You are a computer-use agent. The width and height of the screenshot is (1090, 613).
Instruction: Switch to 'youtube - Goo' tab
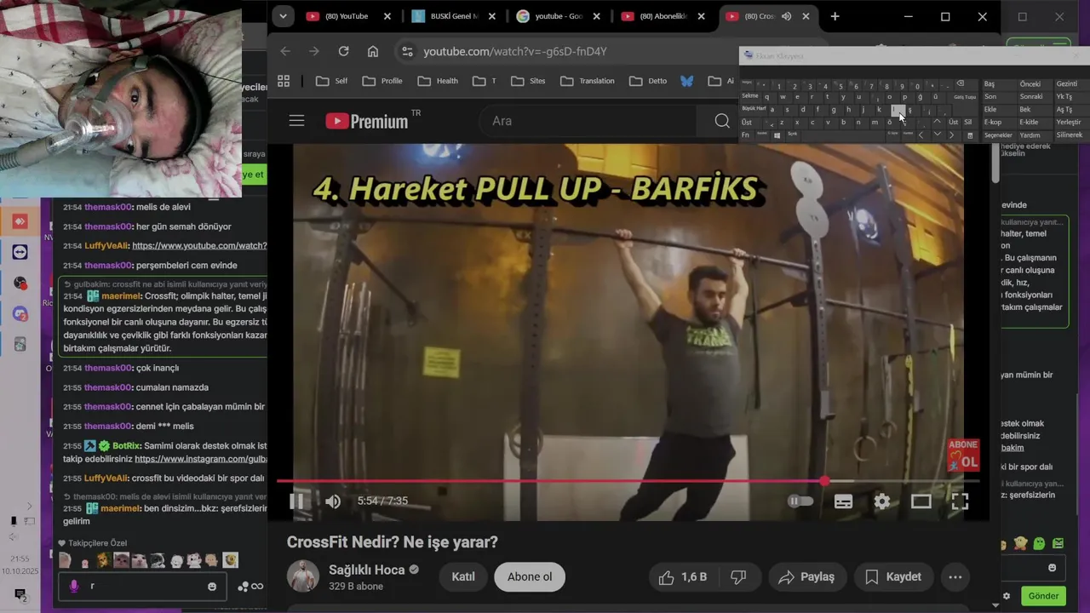pos(559,16)
